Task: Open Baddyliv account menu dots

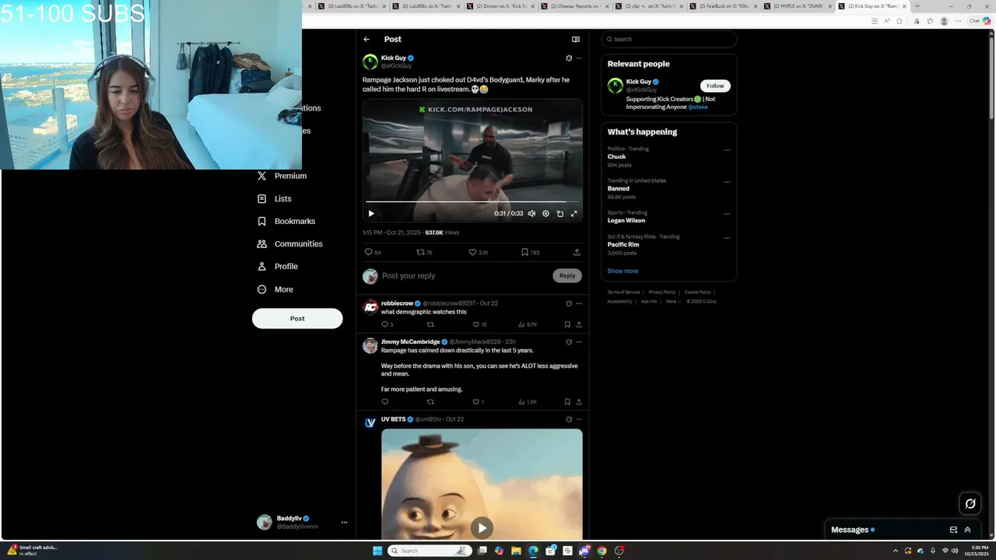Action: coord(344,523)
